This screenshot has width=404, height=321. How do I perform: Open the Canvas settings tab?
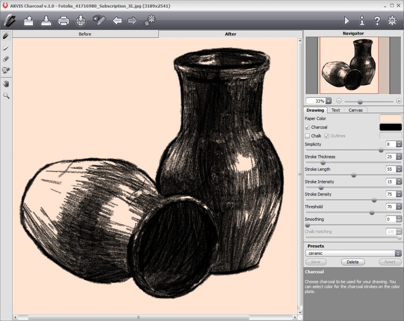pyautogui.click(x=355, y=110)
